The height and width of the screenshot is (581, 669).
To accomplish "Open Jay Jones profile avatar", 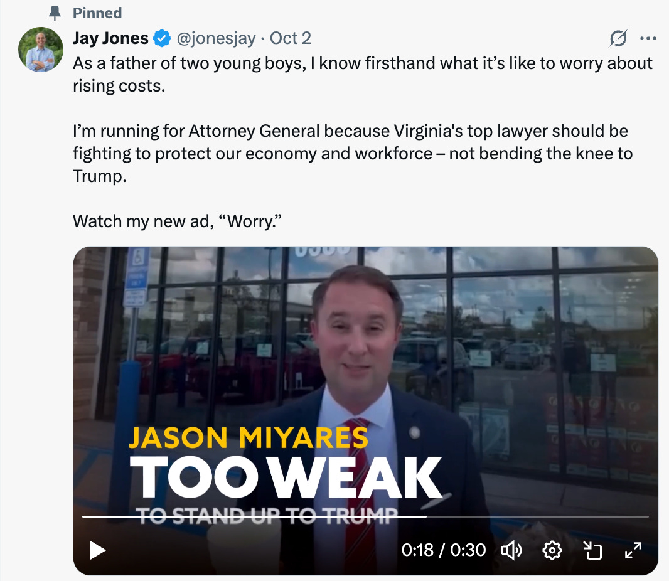I will tap(41, 50).
